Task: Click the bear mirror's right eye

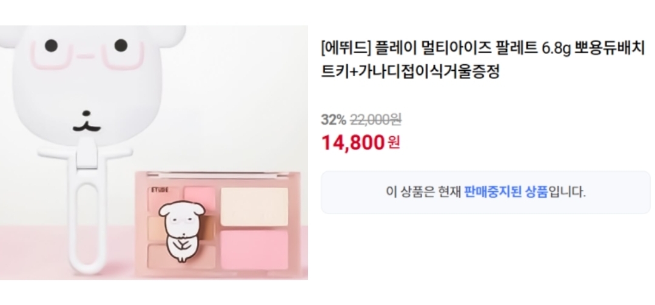Action: coord(121,45)
